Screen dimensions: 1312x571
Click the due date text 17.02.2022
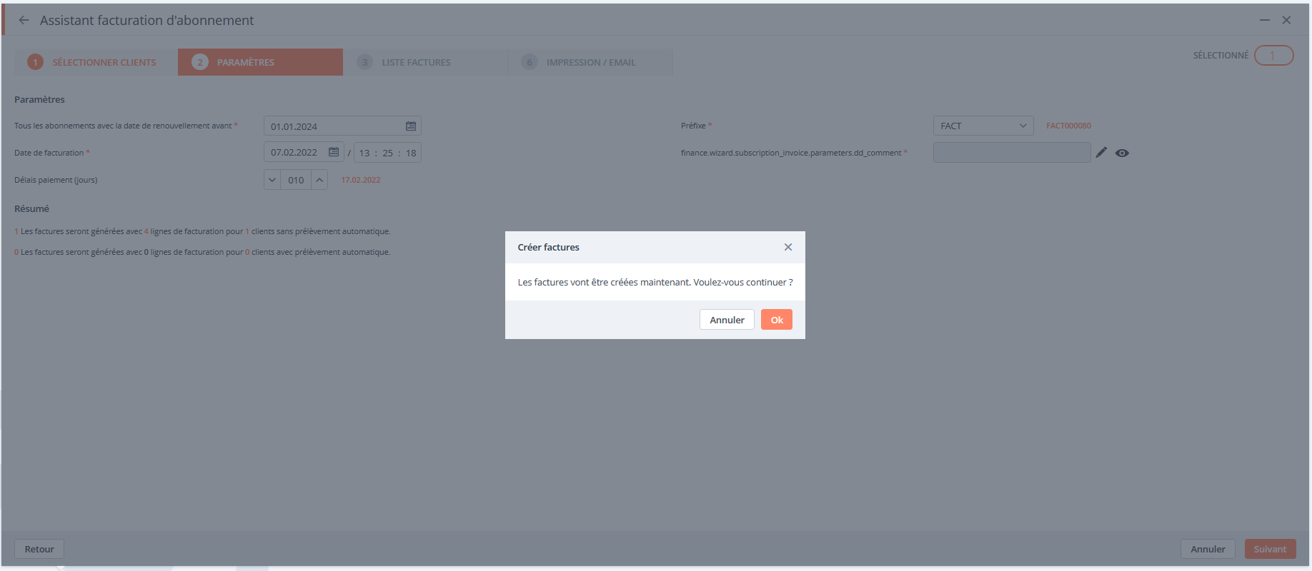[x=361, y=180]
